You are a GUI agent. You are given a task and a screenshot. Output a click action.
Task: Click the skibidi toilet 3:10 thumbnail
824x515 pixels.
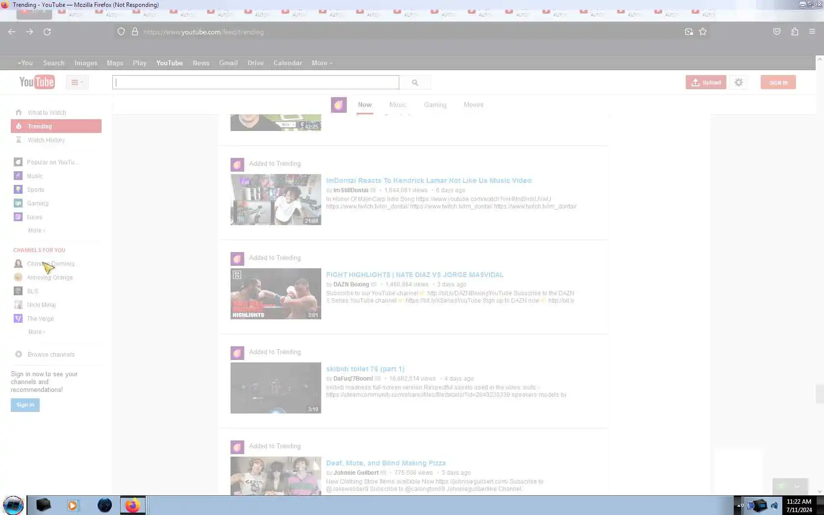click(x=276, y=388)
